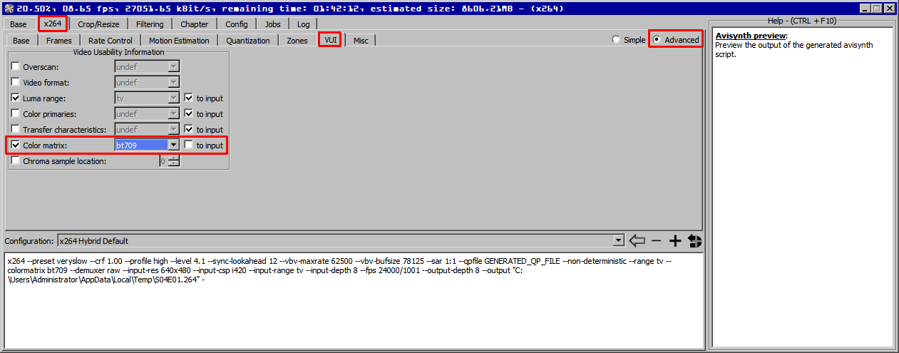Click the minus icon to remove configuration
Screen dimensions: 899x353
[x=657, y=241]
